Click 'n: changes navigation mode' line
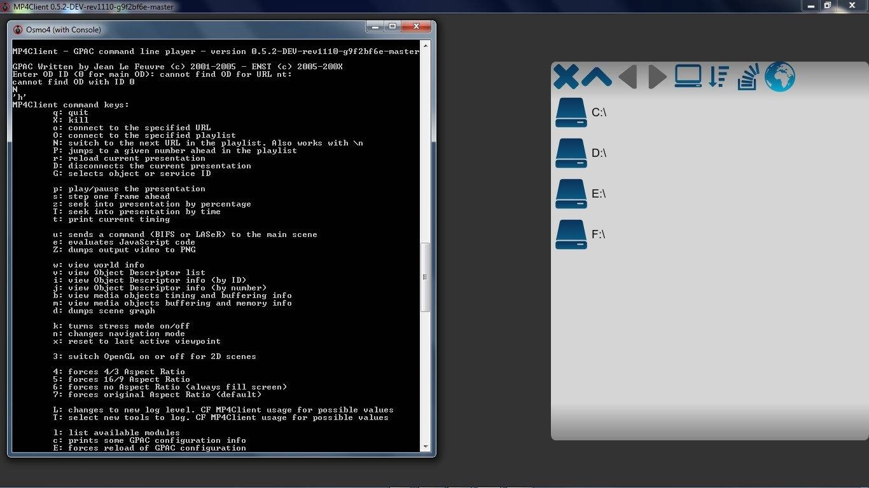This screenshot has height=488, width=869. click(119, 334)
